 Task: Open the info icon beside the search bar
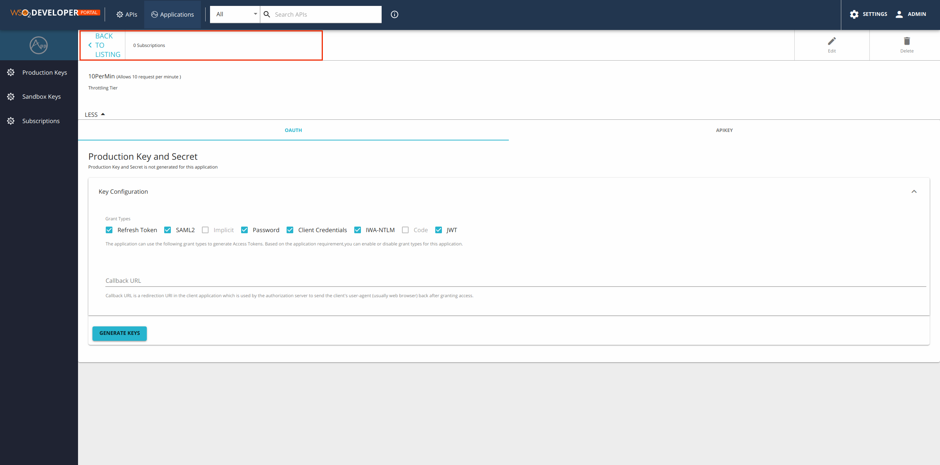[x=394, y=14]
